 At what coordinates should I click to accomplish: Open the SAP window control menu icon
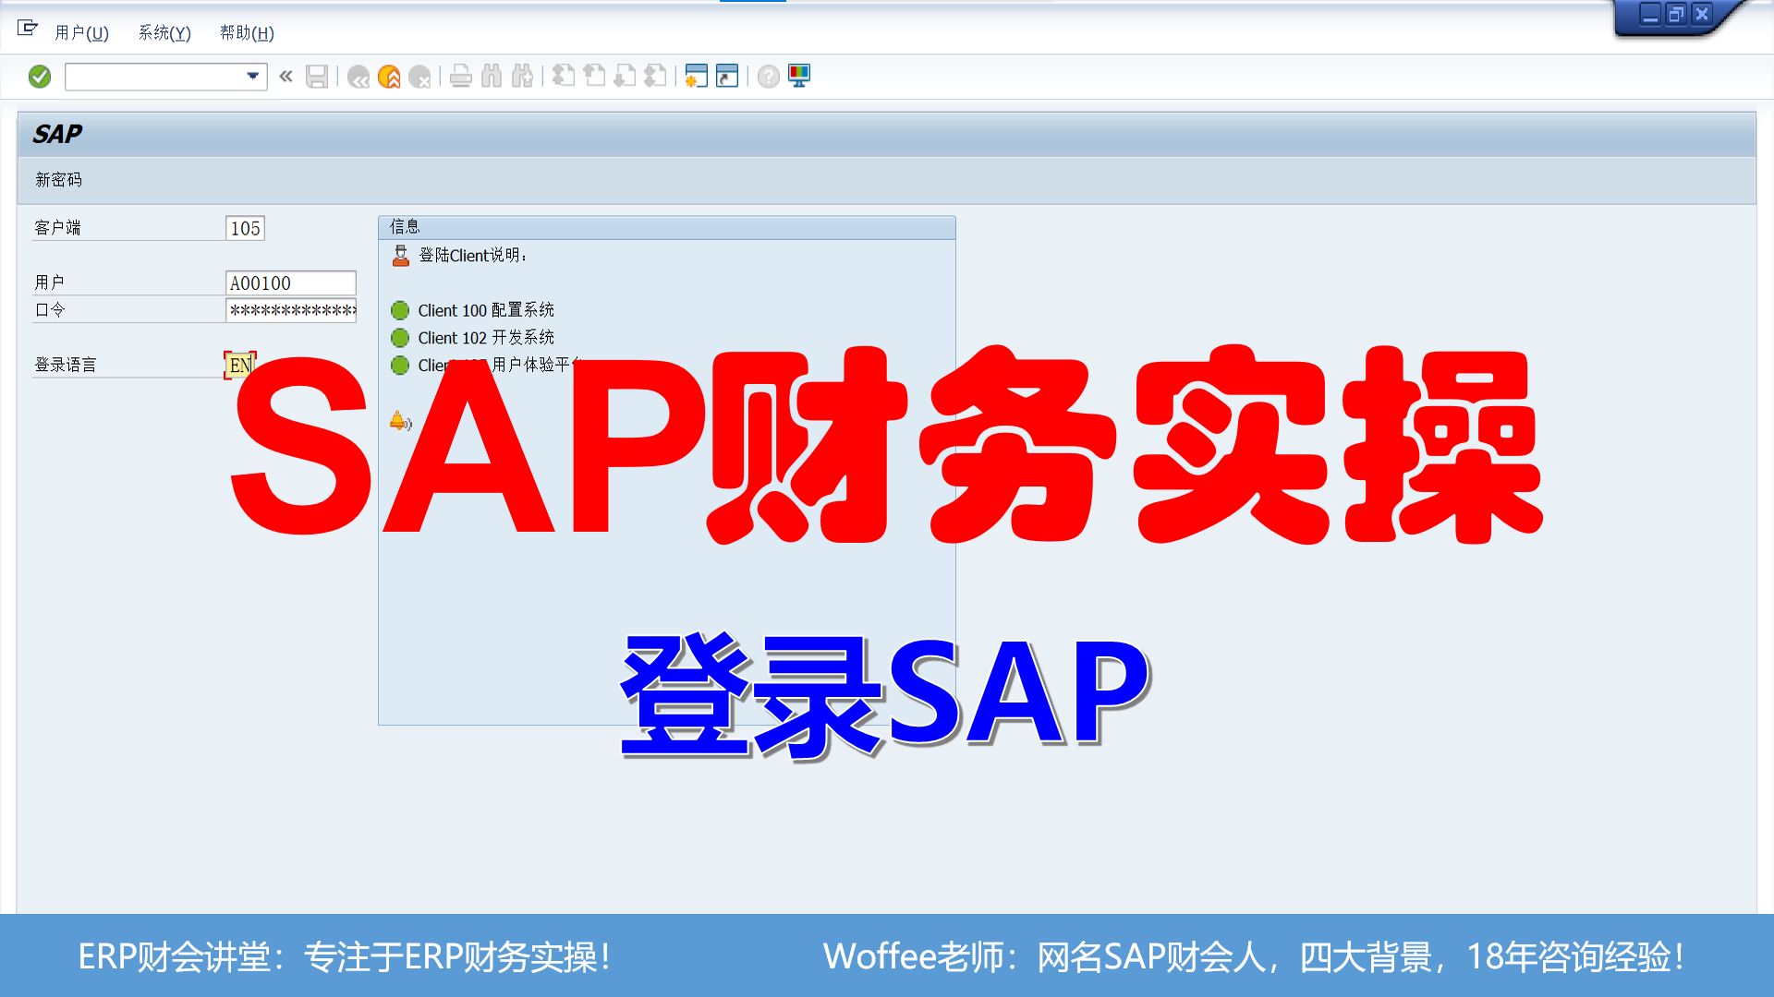click(28, 29)
